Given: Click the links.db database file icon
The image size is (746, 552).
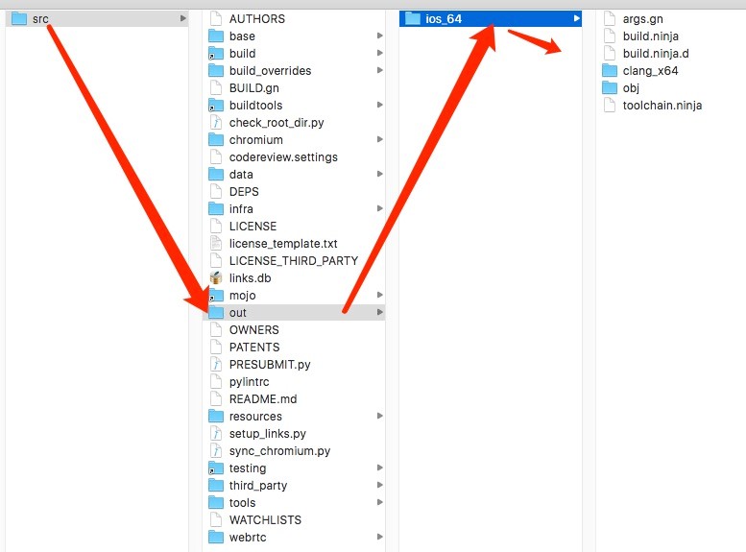Looking at the screenshot, I should click(216, 277).
